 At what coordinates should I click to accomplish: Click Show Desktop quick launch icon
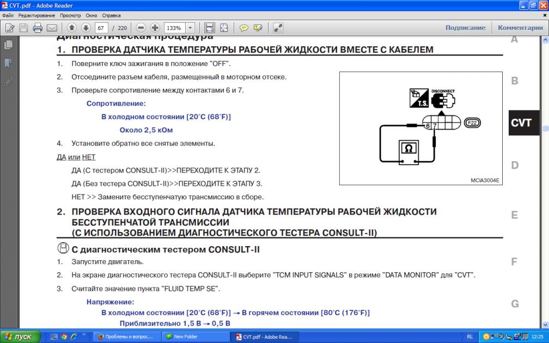click(x=54, y=336)
